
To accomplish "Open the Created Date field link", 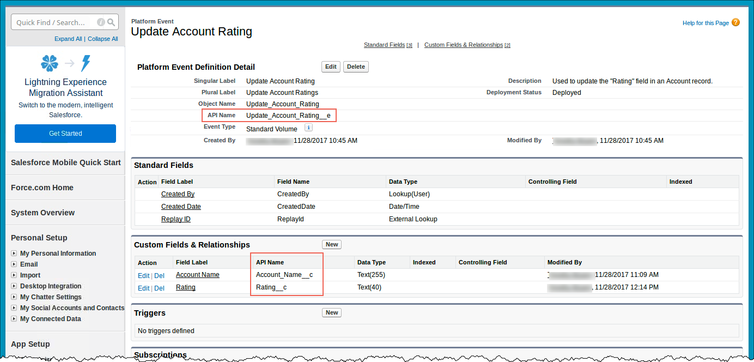I will point(181,207).
